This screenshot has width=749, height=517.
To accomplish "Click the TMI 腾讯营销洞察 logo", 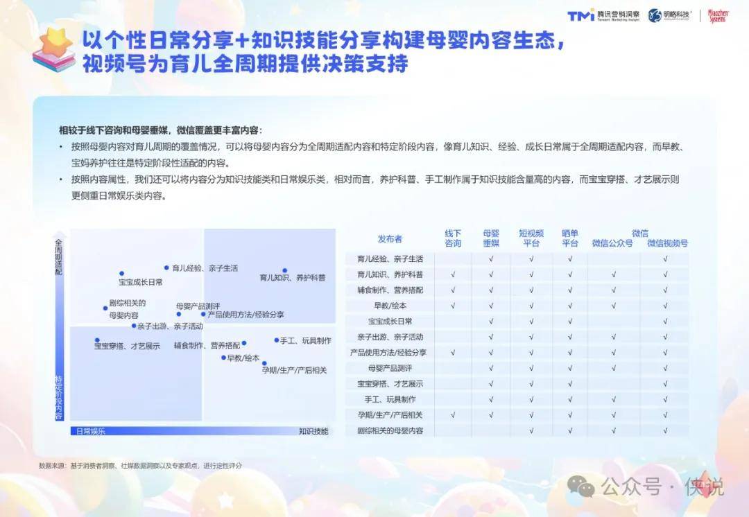I will click(x=603, y=16).
